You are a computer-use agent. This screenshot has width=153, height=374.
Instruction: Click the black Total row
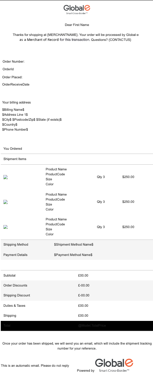77,326
